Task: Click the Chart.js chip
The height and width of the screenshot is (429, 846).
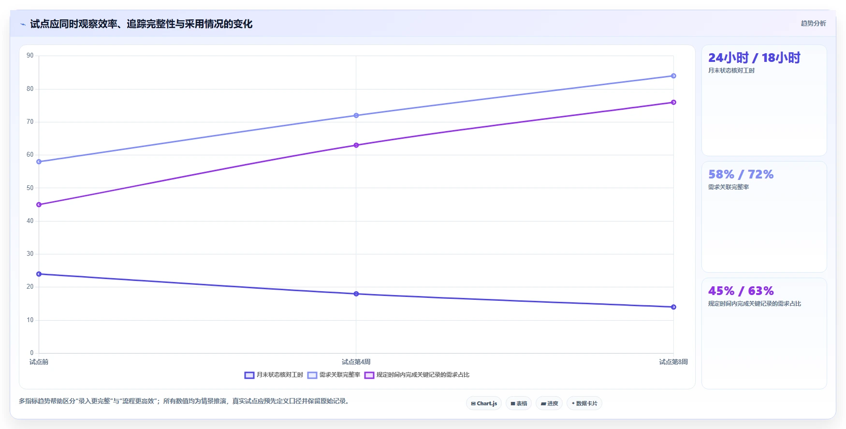Action: click(x=484, y=403)
